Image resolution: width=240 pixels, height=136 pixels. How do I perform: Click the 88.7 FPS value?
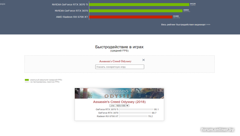point(154,113)
